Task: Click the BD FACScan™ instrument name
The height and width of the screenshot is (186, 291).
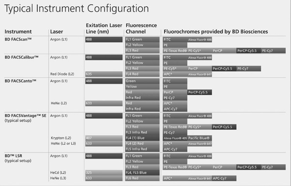Action: pos(18,39)
